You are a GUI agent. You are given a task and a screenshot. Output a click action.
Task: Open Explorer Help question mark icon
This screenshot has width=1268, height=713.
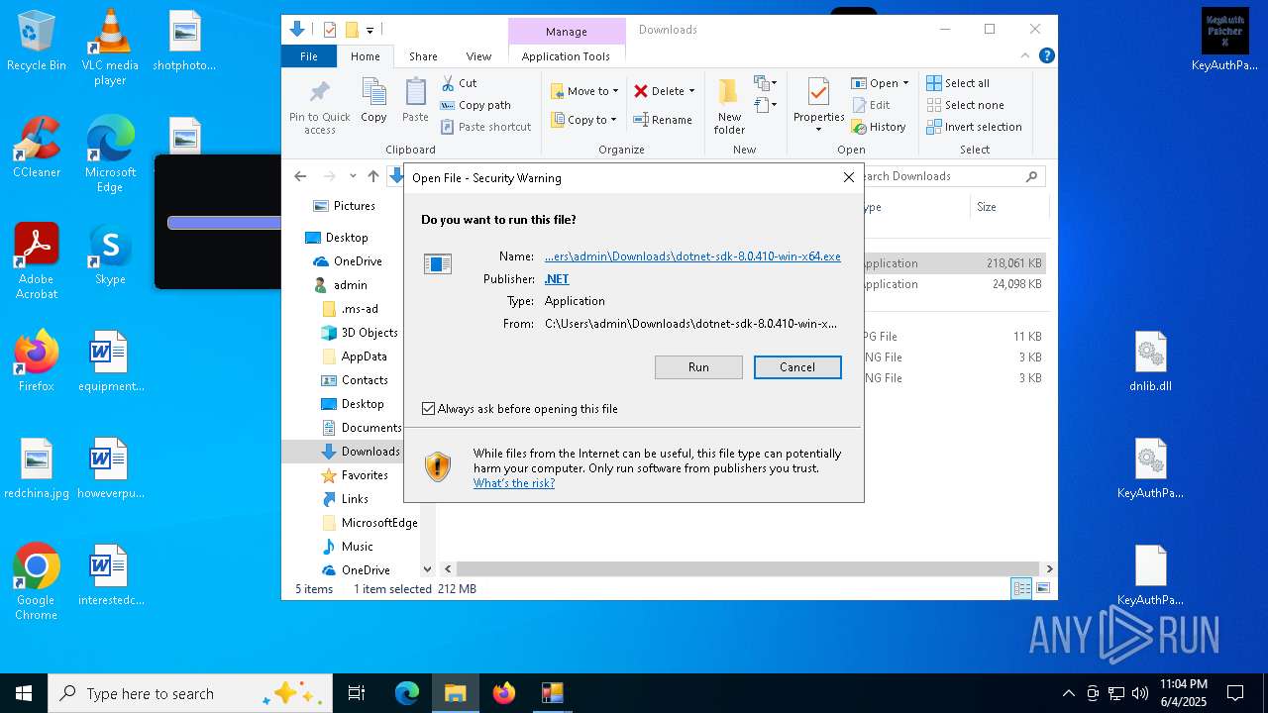point(1046,56)
